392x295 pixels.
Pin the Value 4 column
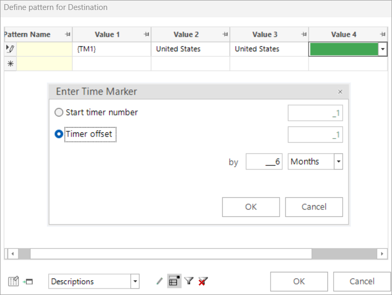[383, 34]
